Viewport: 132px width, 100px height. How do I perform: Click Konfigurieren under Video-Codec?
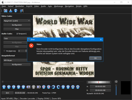click(x=17, y=25)
